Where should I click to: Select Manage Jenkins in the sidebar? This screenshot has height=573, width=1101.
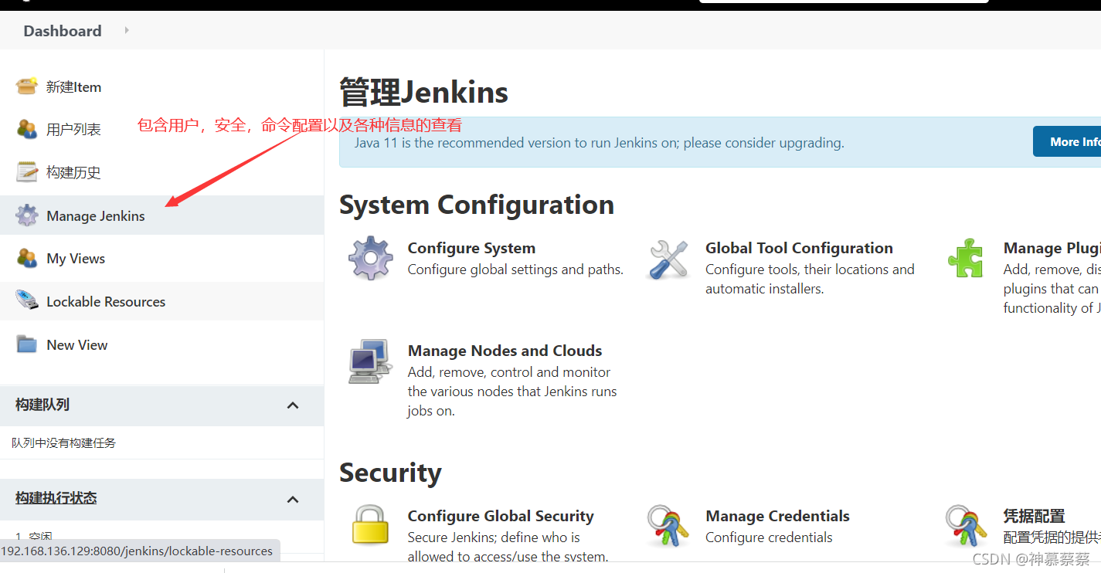[x=96, y=215]
